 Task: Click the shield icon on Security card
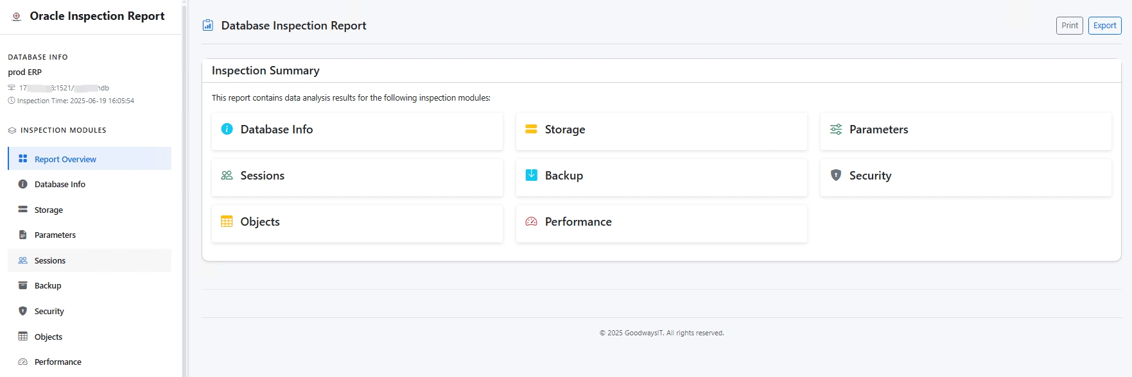coord(836,175)
